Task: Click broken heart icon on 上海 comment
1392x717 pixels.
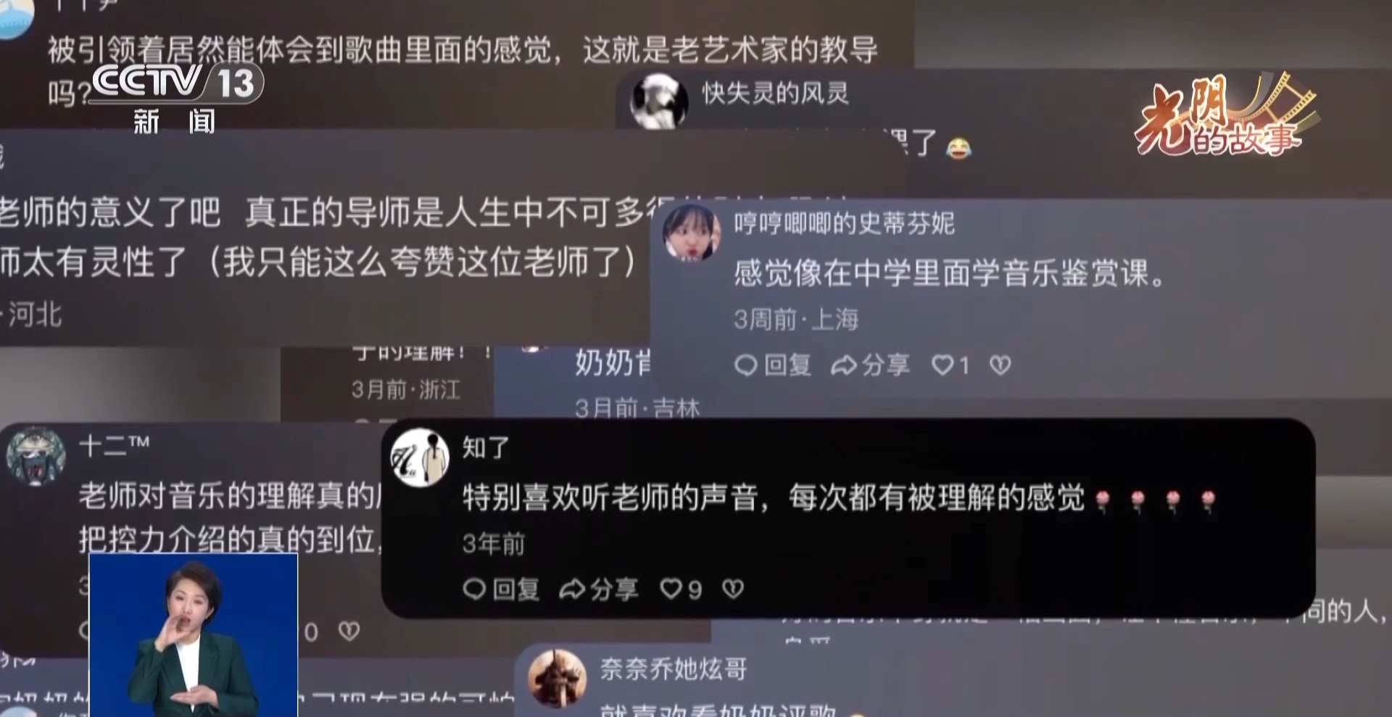Action: pyautogui.click(x=1000, y=365)
